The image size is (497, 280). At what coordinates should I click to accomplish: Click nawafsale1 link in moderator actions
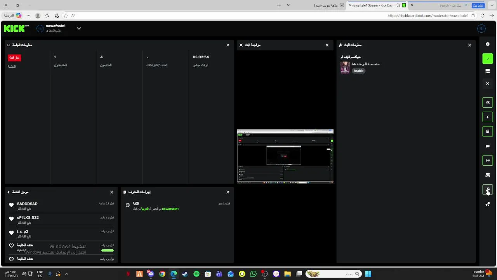pos(170,209)
